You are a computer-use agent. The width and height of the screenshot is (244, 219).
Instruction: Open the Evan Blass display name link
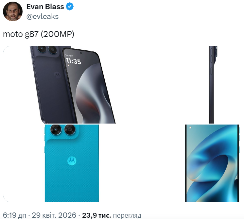[x=45, y=7]
